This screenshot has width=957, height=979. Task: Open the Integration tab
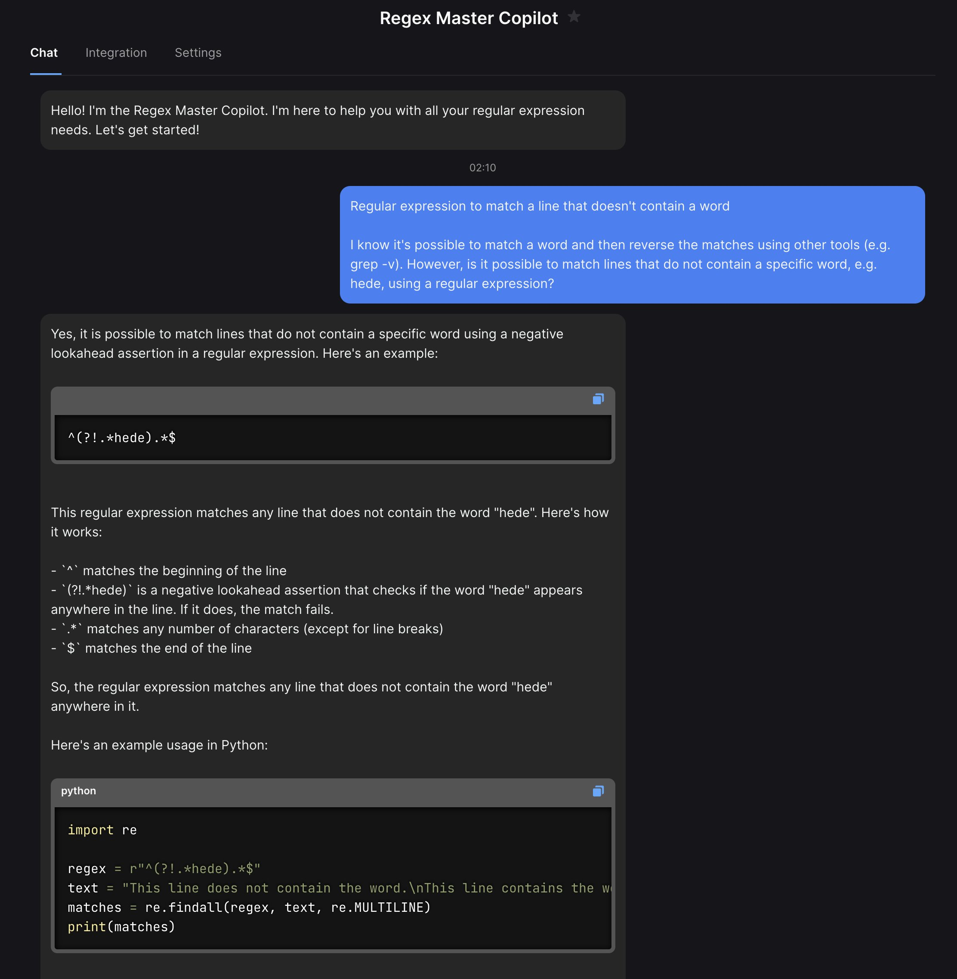click(x=116, y=53)
